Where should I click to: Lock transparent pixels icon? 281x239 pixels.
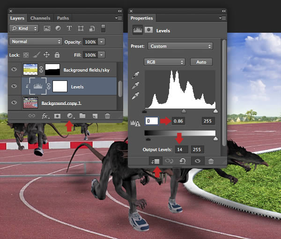point(26,55)
